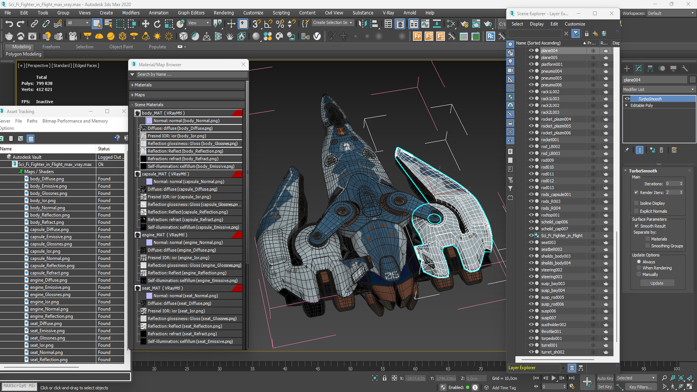Open Rendered Frame Window icon
The image size is (697, 392).
476,24
